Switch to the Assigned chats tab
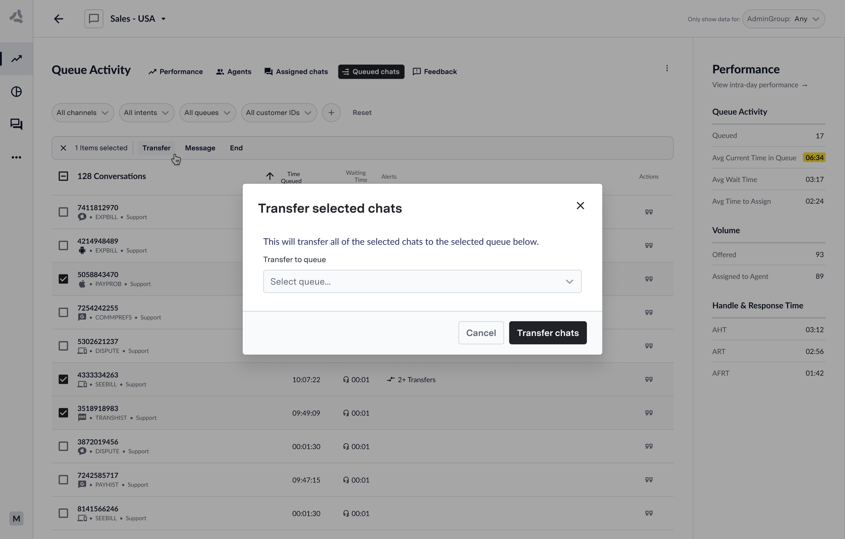 pos(296,72)
